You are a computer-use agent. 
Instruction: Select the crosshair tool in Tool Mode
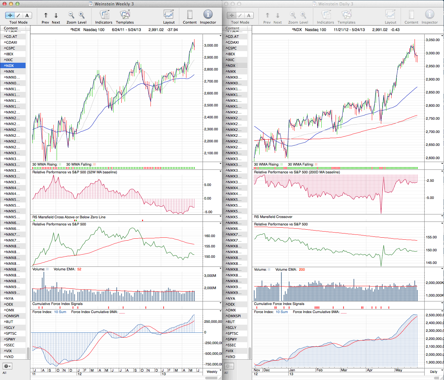click(10, 15)
